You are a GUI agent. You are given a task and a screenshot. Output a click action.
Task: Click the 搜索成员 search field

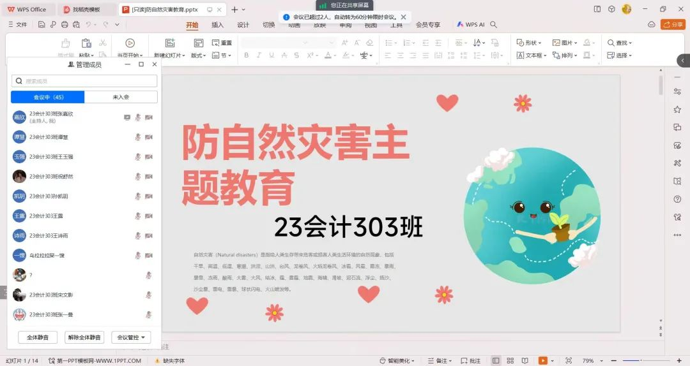(x=84, y=81)
